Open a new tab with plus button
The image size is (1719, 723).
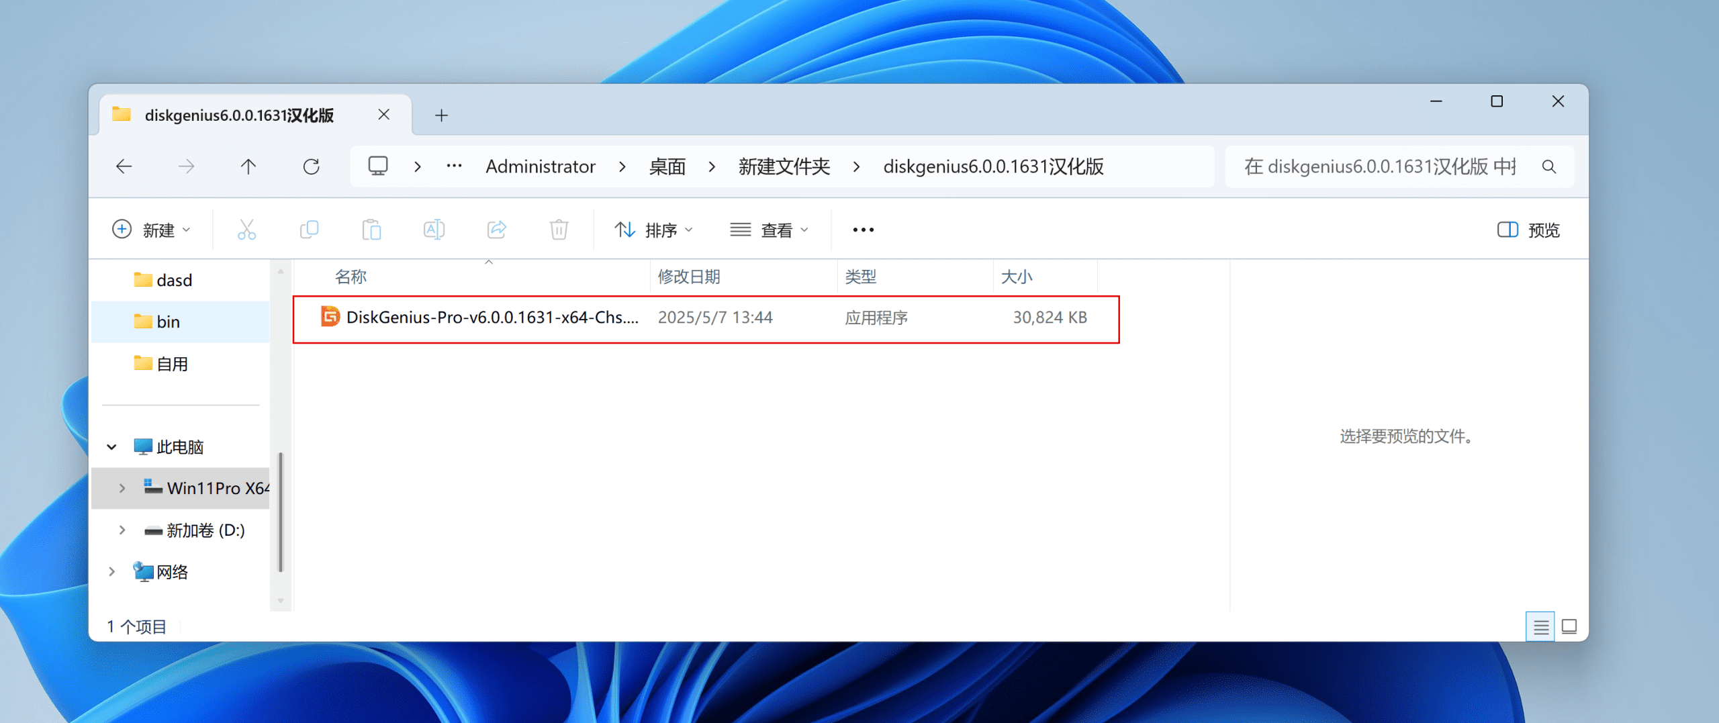[x=441, y=115]
